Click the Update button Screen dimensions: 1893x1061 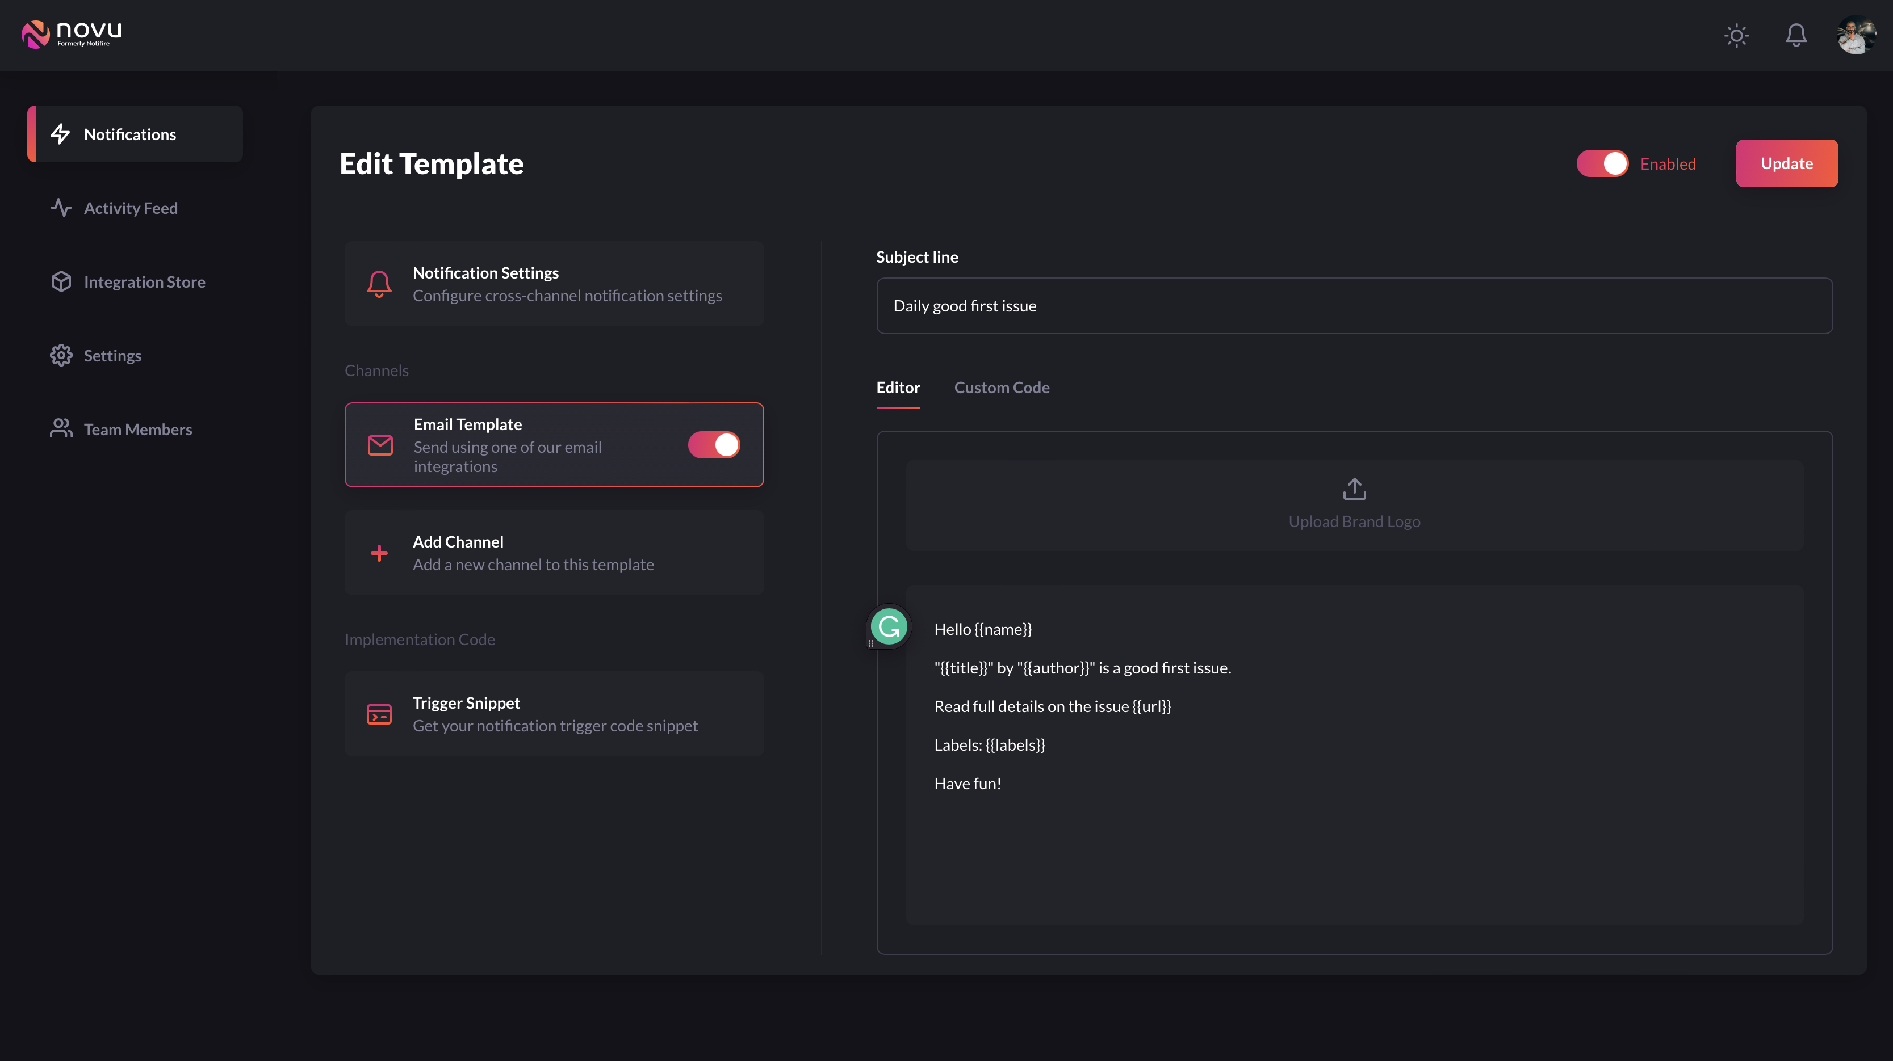[1786, 163]
